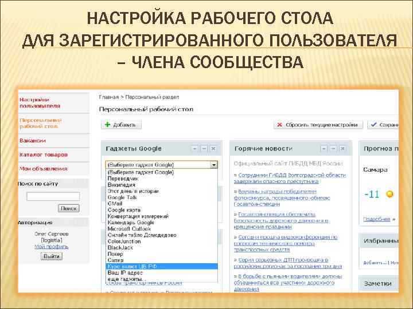
Task: Choose еще гаджеты option
Action: (x=162, y=279)
